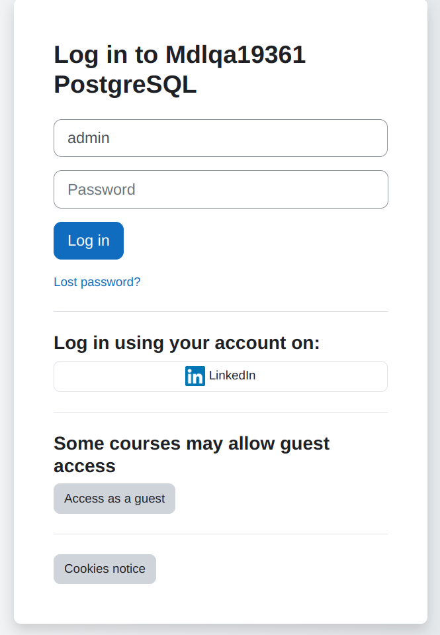Follow the forgotten password recovery link
This screenshot has height=635, width=440.
click(x=97, y=282)
